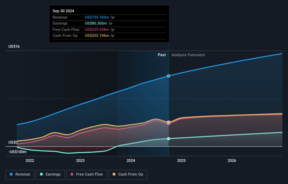Click the -US$100m y-axis label
The width and height of the screenshot is (288, 184).
point(17,152)
